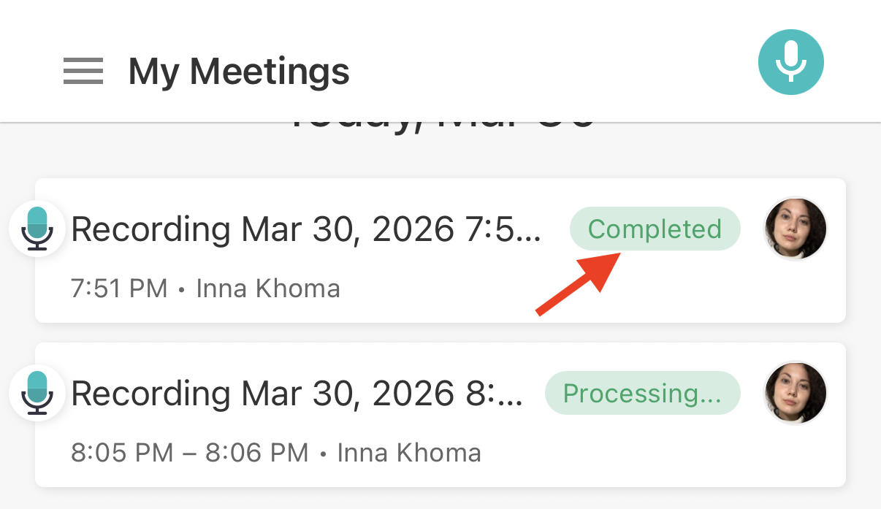
Task: Click the microphone icon beside the 7:51 PM recording
Action: 37,229
